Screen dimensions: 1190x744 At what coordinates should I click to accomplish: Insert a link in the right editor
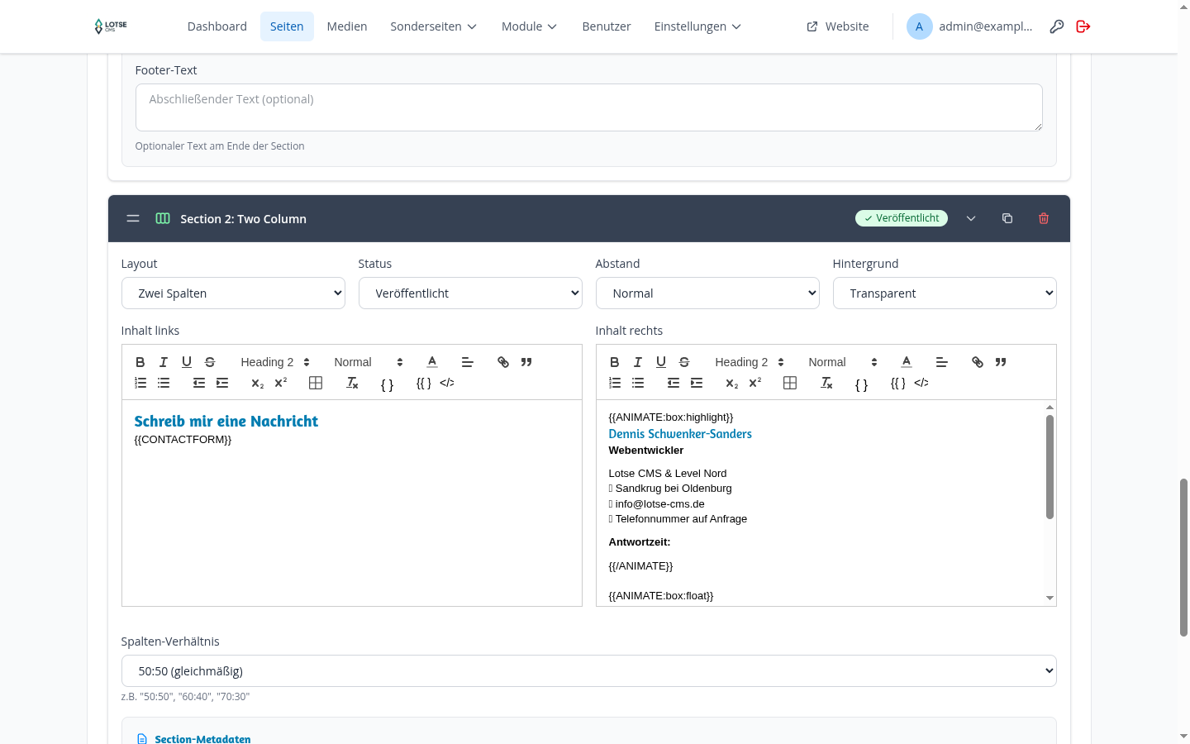[x=978, y=362]
